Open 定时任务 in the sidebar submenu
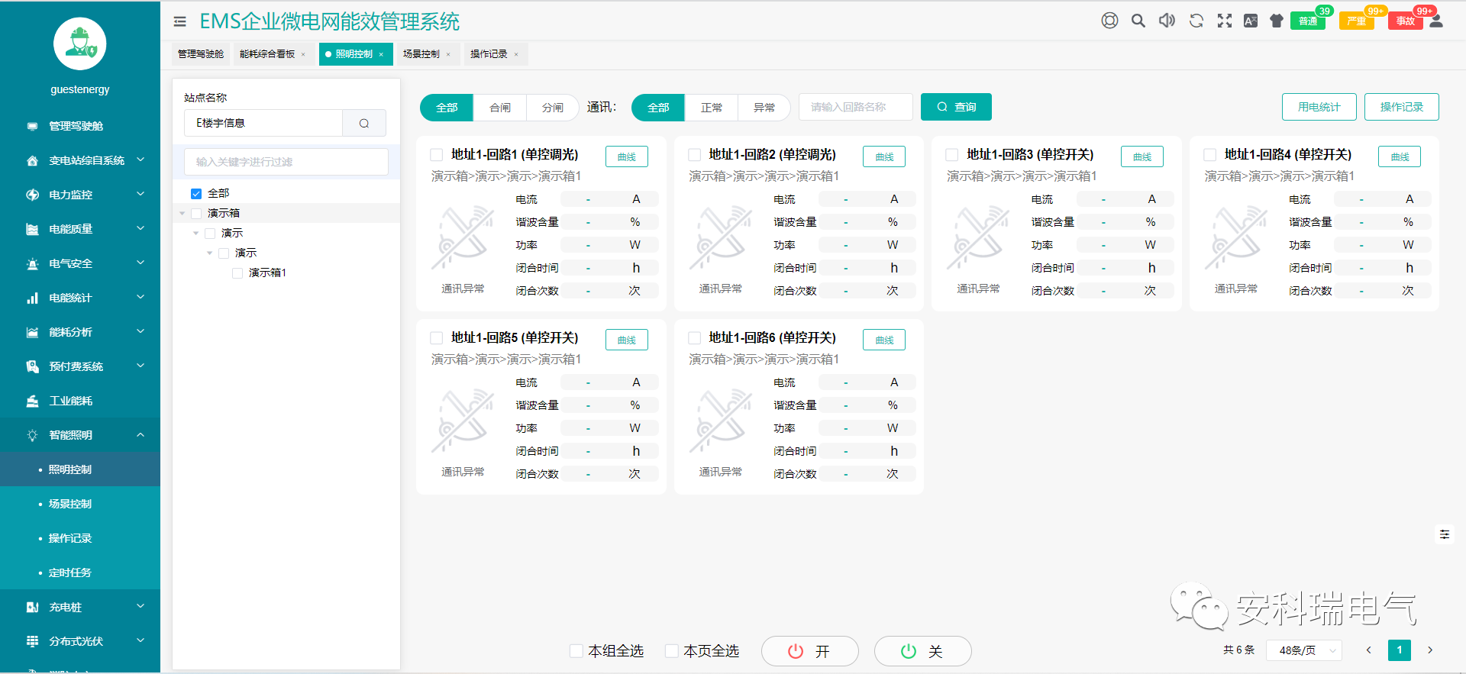 (x=80, y=572)
